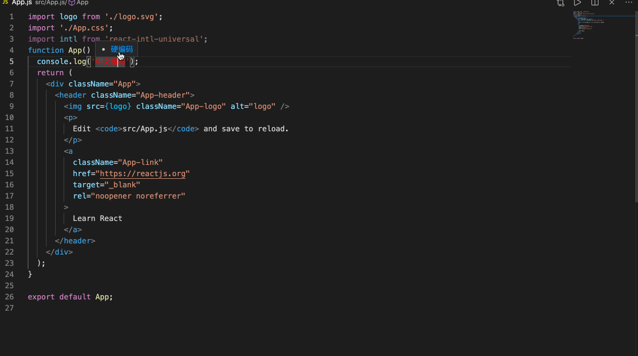Split the editor to the right

595,3
